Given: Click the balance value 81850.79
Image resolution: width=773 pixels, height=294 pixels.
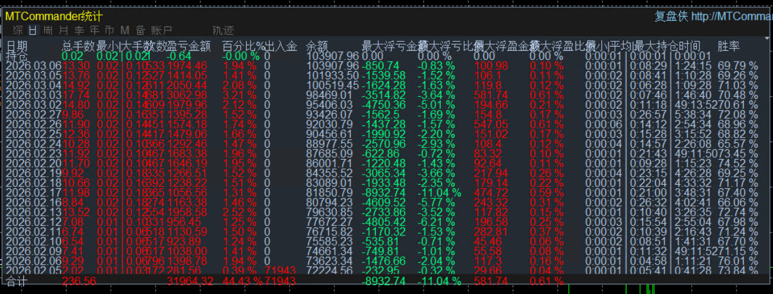Looking at the screenshot, I should click(330, 193).
